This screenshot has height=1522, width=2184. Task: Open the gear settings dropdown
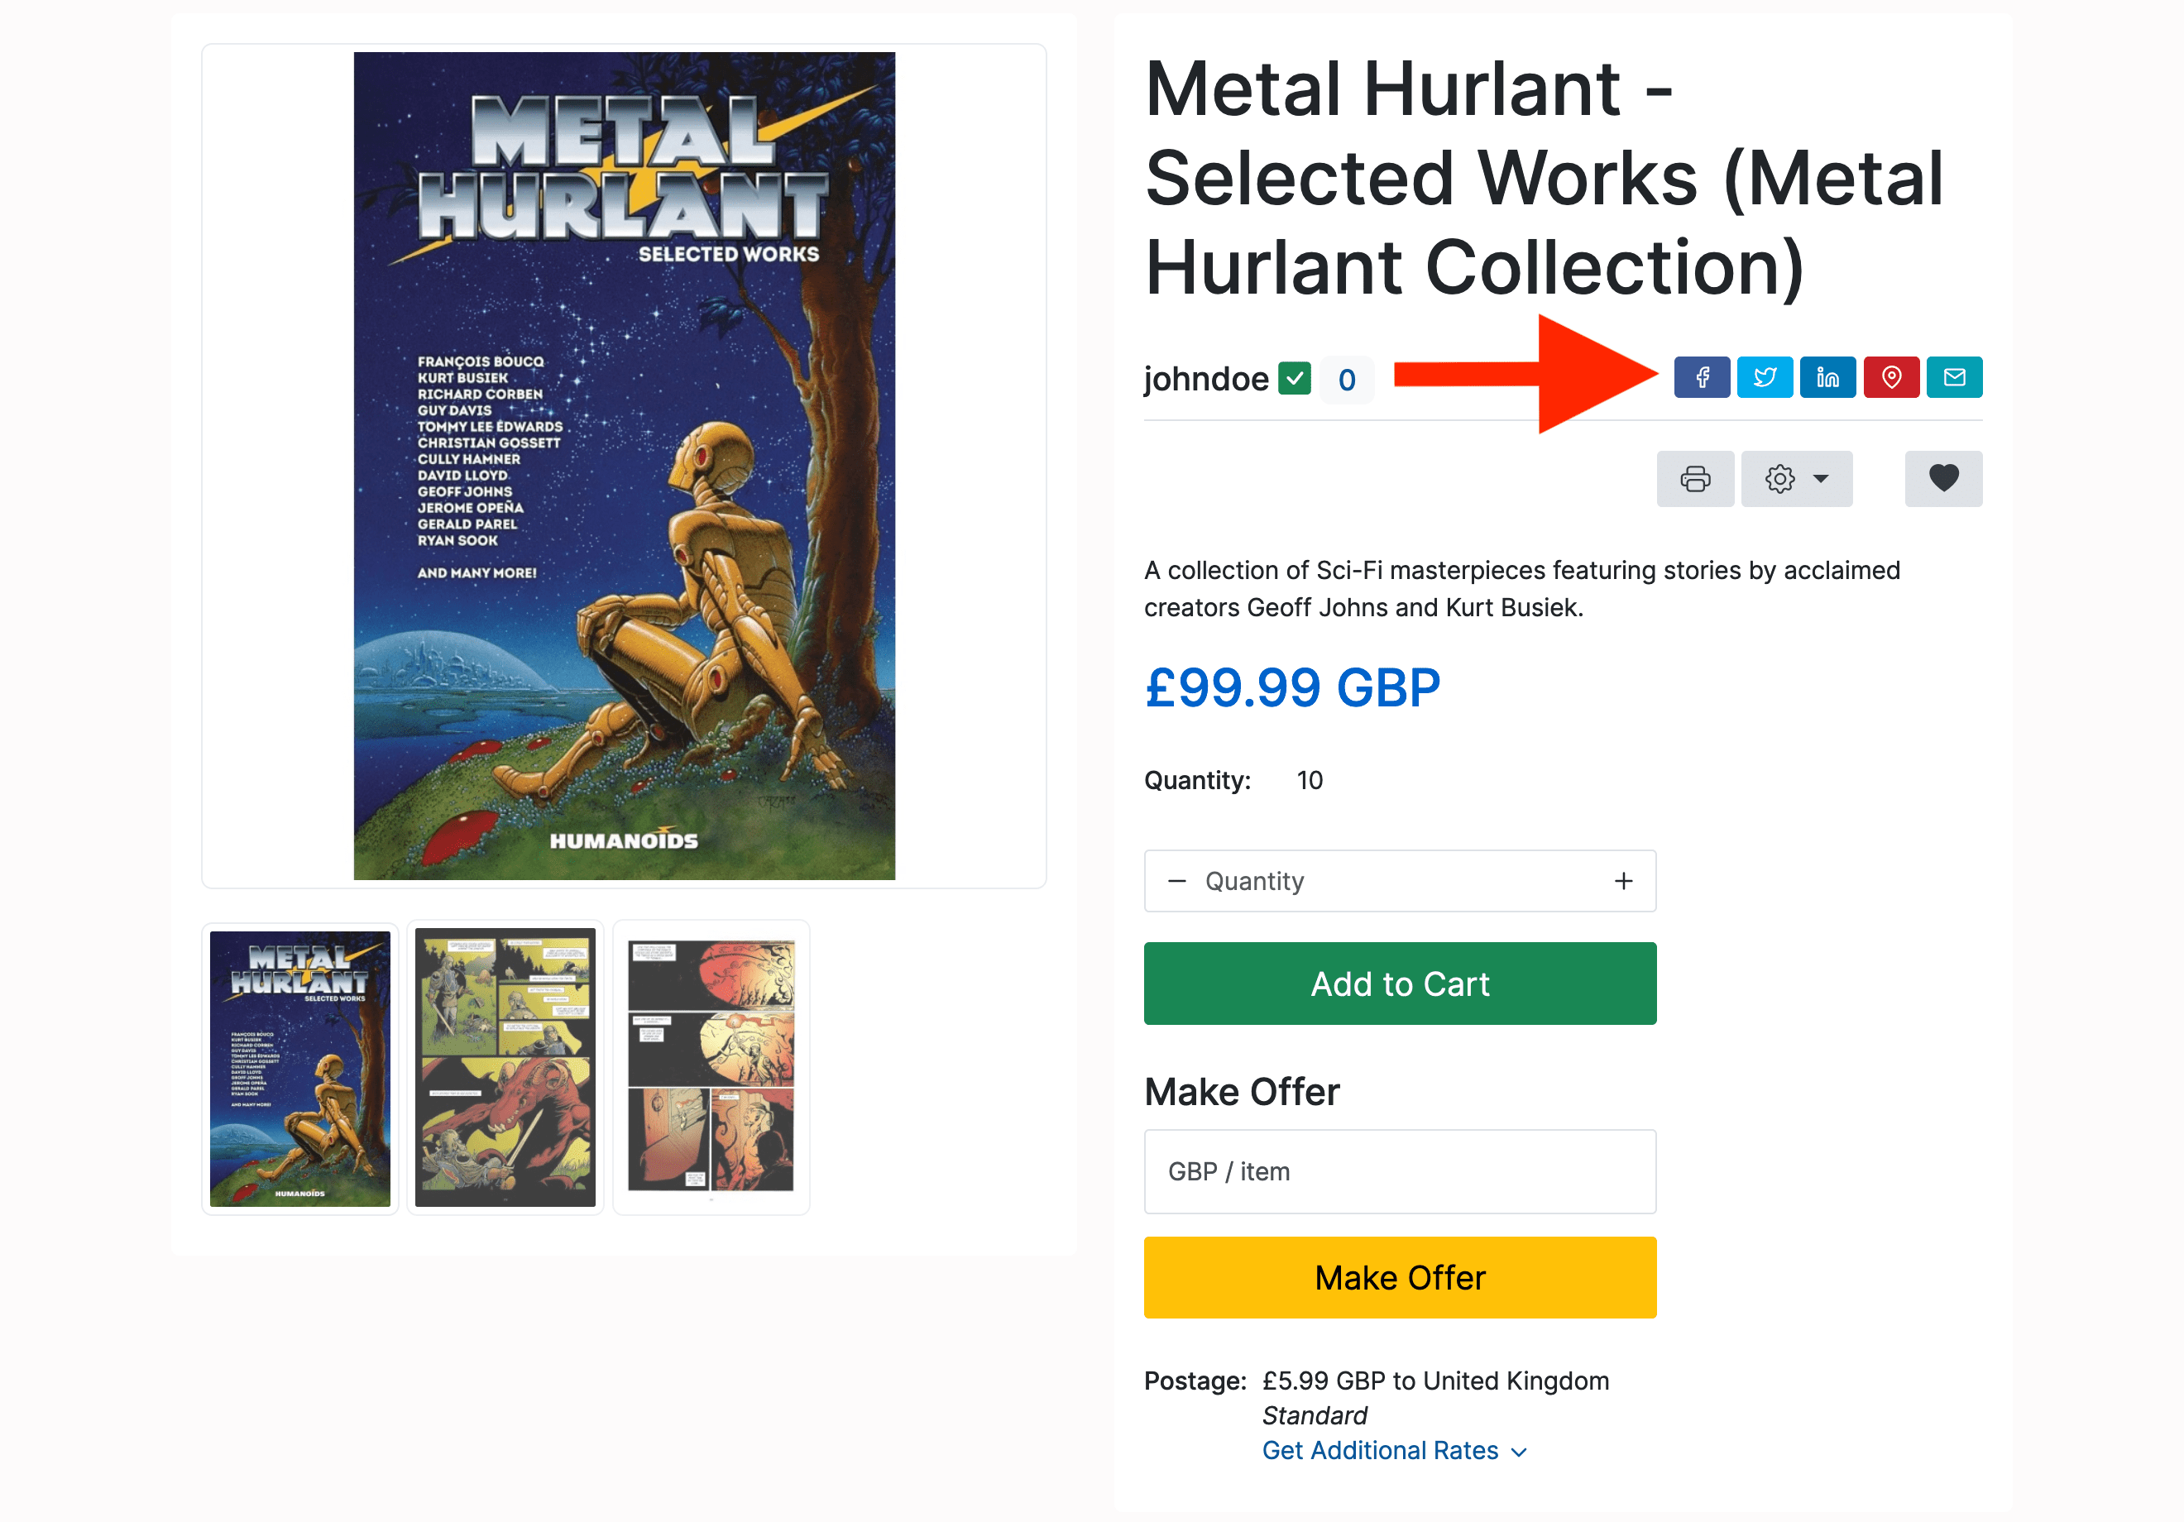(x=1796, y=478)
